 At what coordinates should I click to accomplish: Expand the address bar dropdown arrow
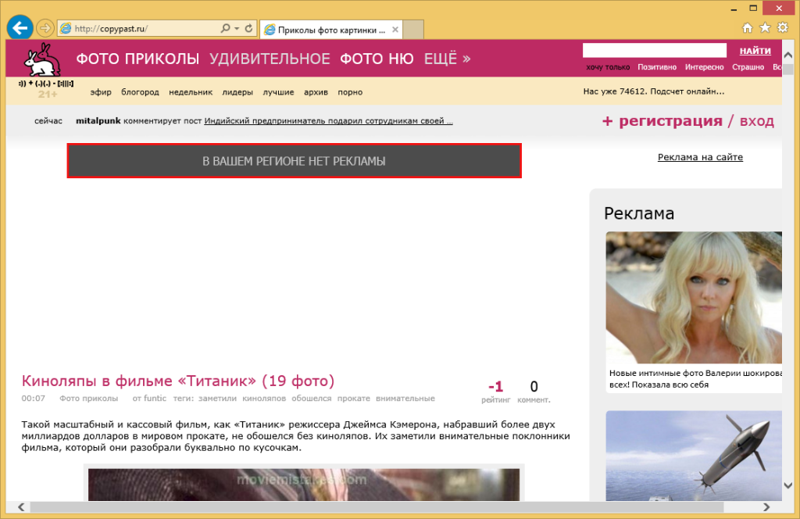pyautogui.click(x=237, y=29)
